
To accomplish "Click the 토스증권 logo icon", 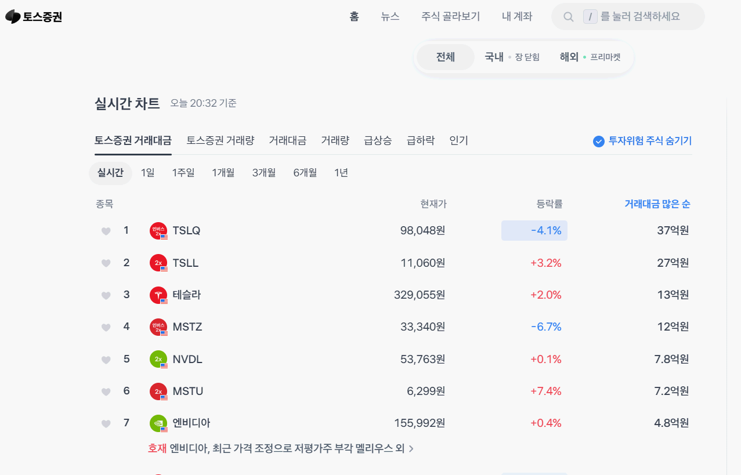I will 12,16.
